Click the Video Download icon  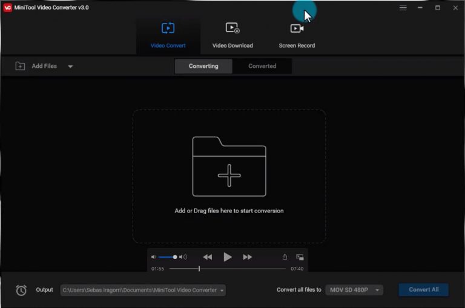coord(232,28)
